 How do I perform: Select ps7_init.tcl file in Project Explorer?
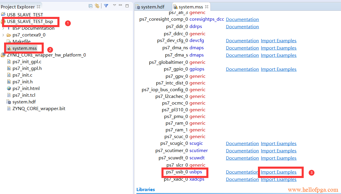tap(24, 95)
